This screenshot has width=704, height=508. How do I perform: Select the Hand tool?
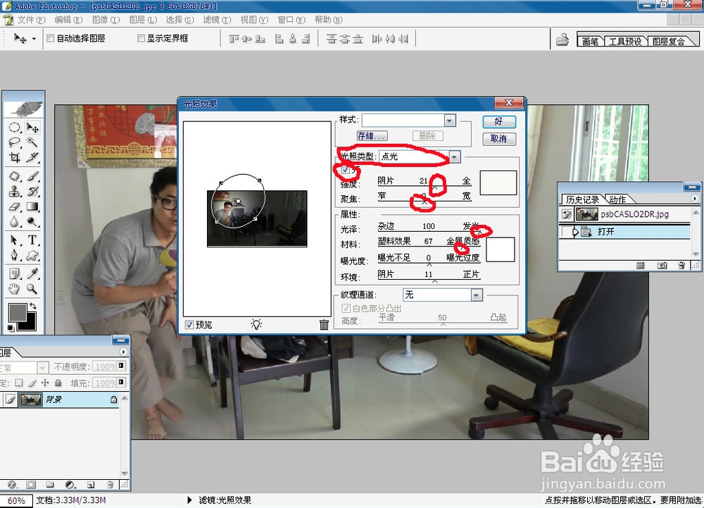coord(14,289)
